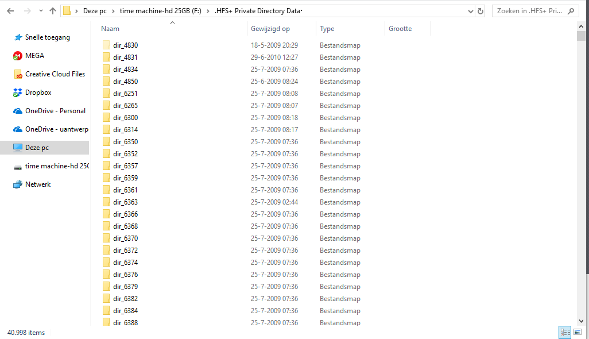Click folder icon of dir_6350
589x339 pixels.
coord(106,142)
